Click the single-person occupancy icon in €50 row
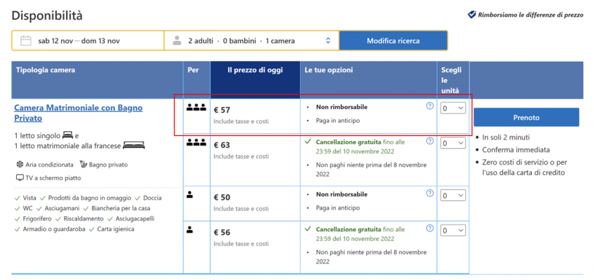Image resolution: width=594 pixels, height=280 pixels. (x=190, y=195)
